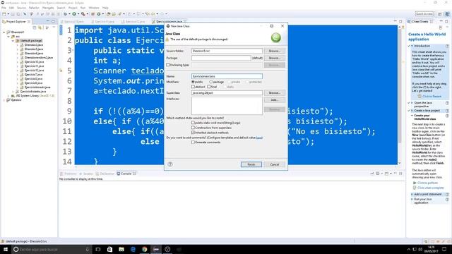452x254 pixels.
Task: Select the package modifier radio button
Action: [211, 82]
